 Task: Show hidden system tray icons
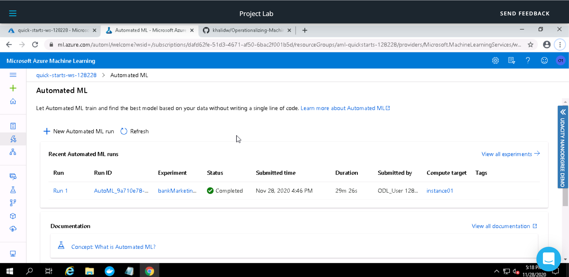[x=497, y=271]
